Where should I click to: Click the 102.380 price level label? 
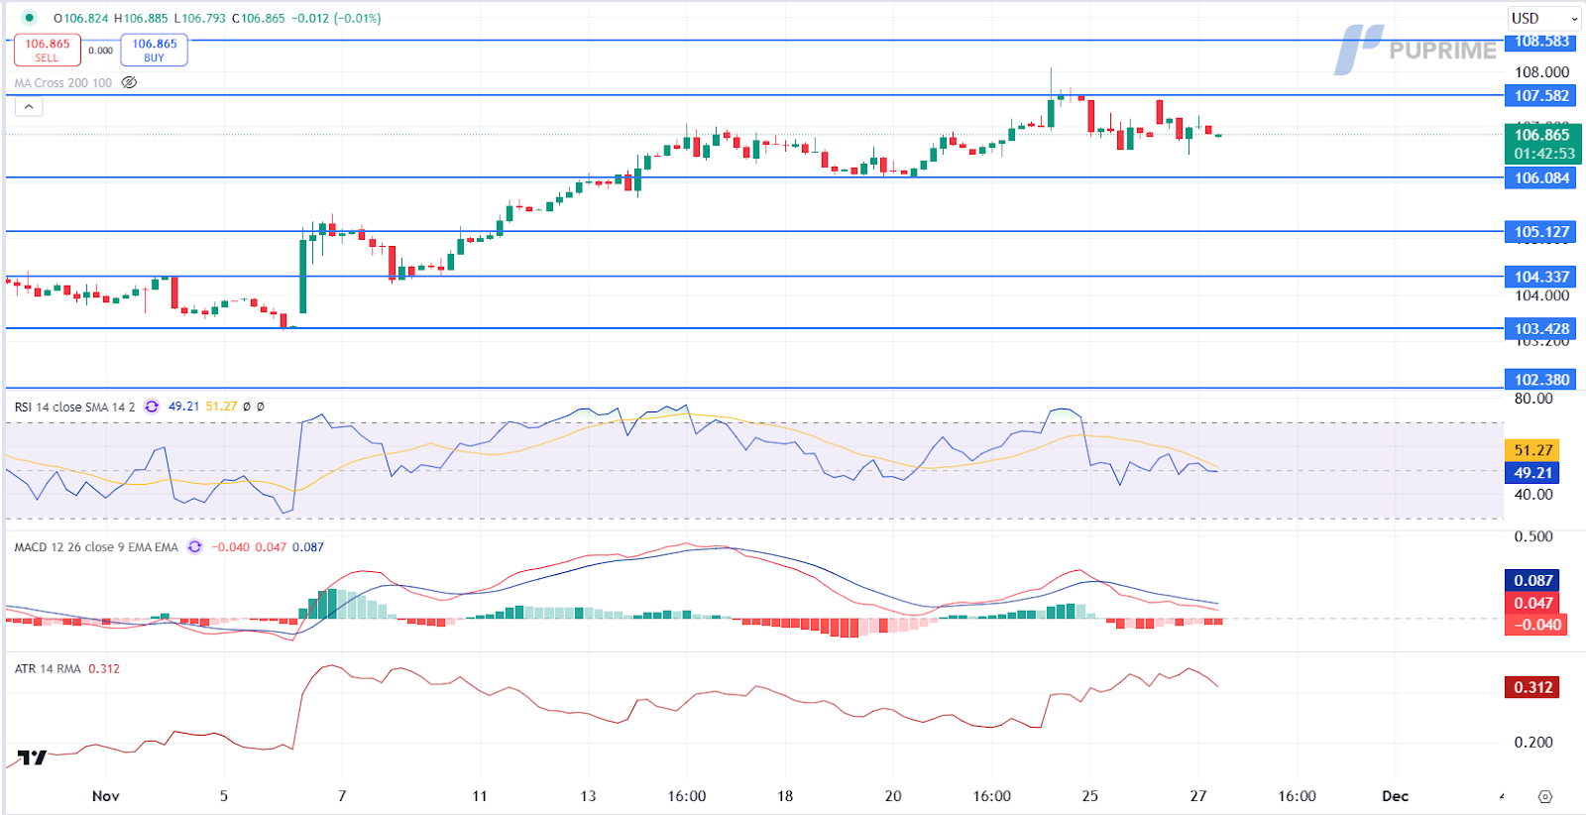(1541, 380)
